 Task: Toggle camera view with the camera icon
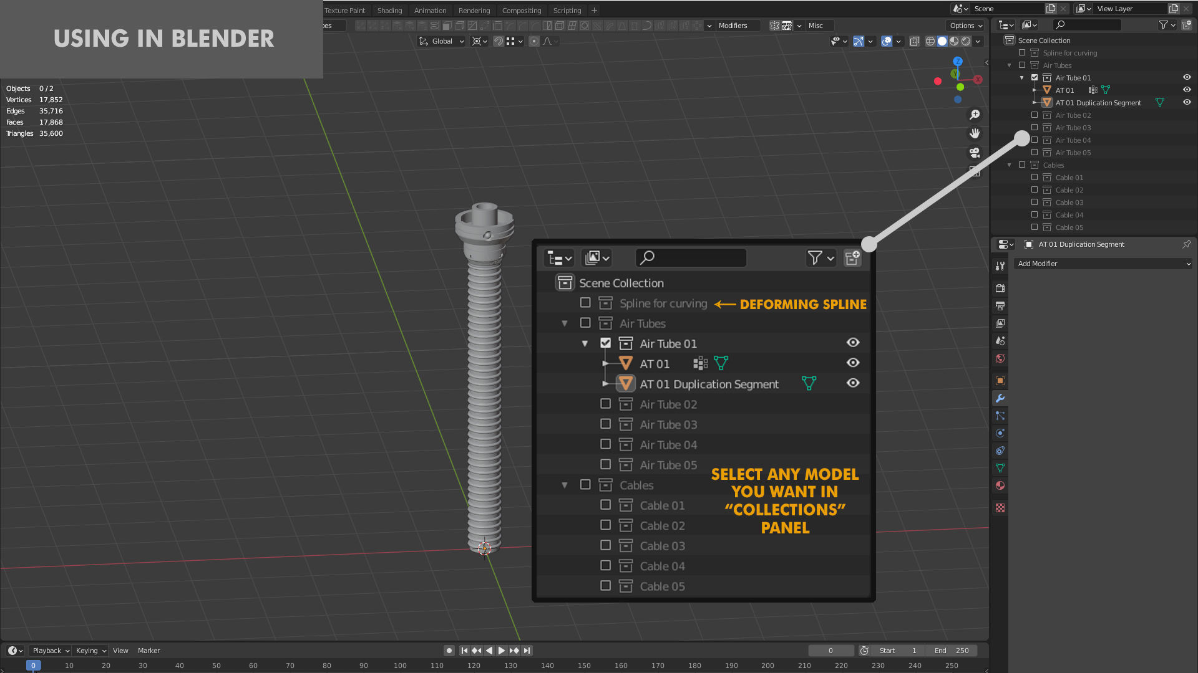point(975,153)
